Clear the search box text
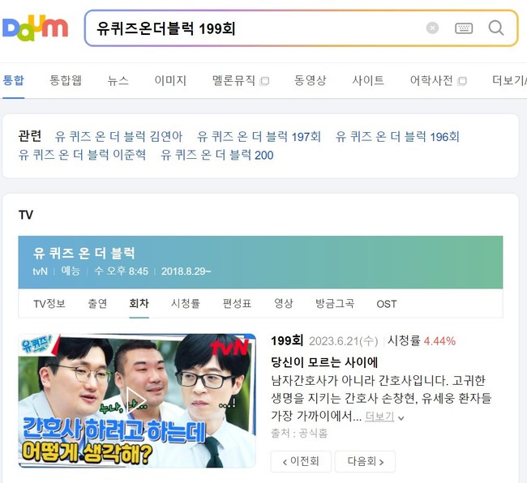The height and width of the screenshot is (483, 527). [432, 28]
